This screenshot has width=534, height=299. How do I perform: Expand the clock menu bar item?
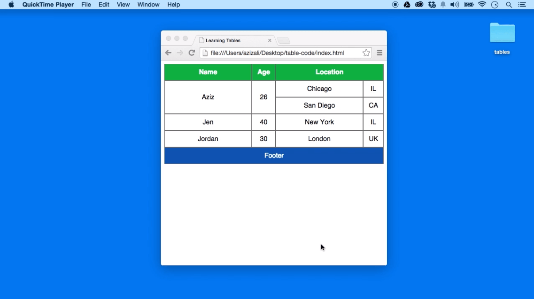[495, 5]
